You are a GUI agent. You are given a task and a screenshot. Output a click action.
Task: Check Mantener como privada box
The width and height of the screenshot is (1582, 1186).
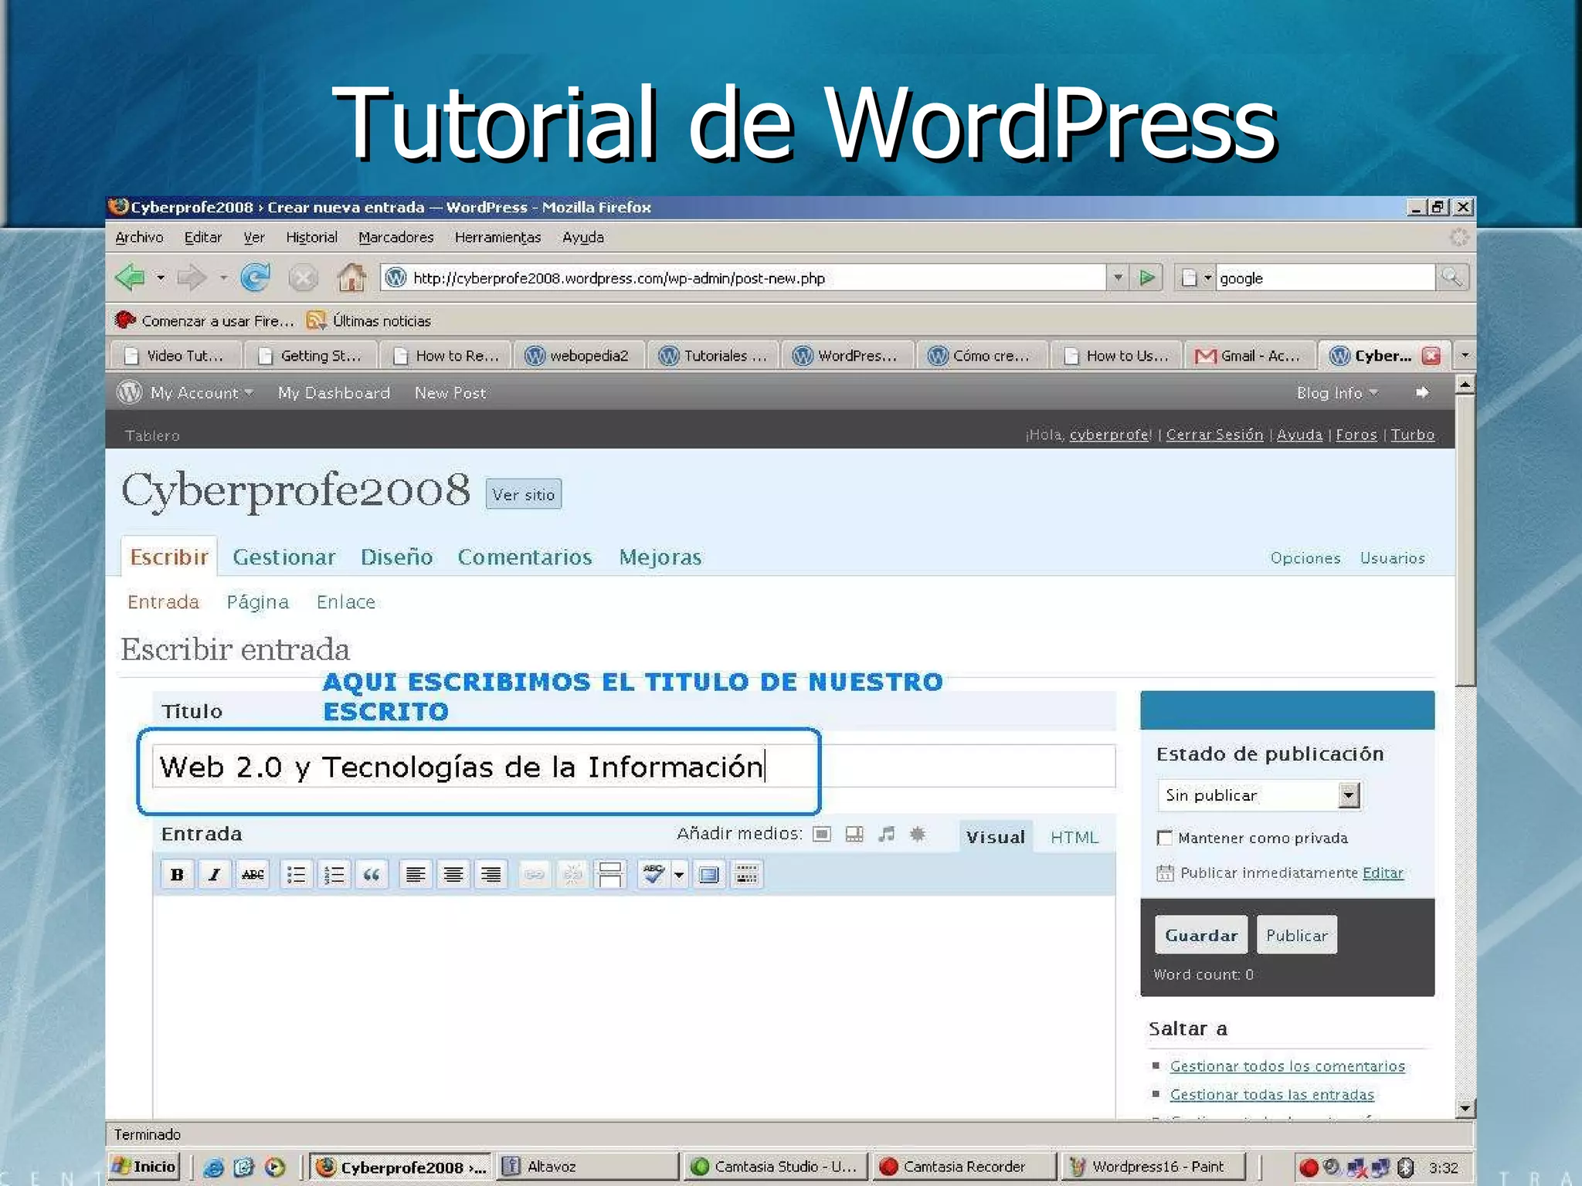click(1164, 838)
